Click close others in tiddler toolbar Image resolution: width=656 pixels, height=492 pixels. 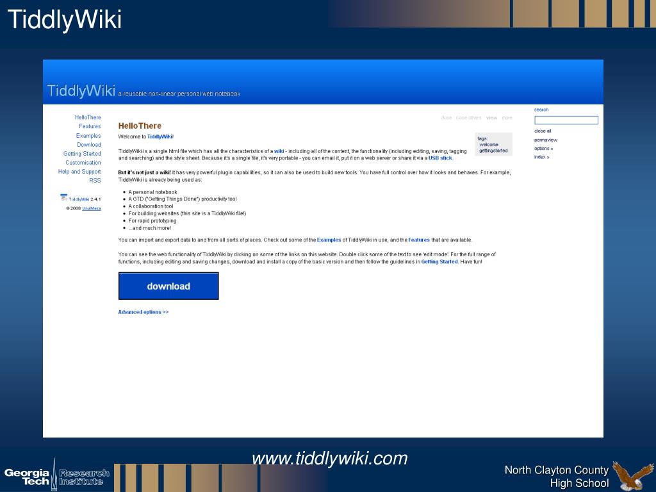tap(468, 118)
